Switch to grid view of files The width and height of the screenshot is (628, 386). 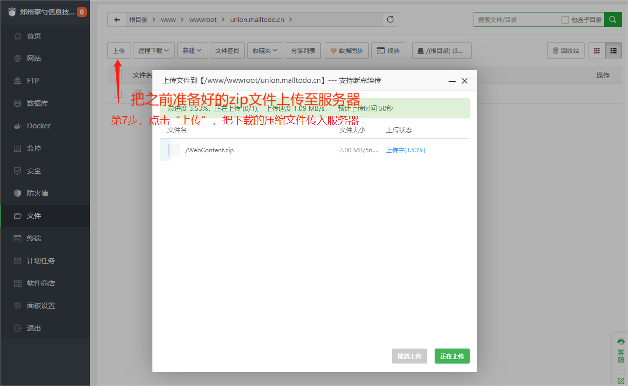click(597, 50)
